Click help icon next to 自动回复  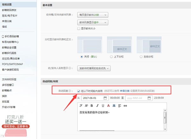click(x=70, y=91)
